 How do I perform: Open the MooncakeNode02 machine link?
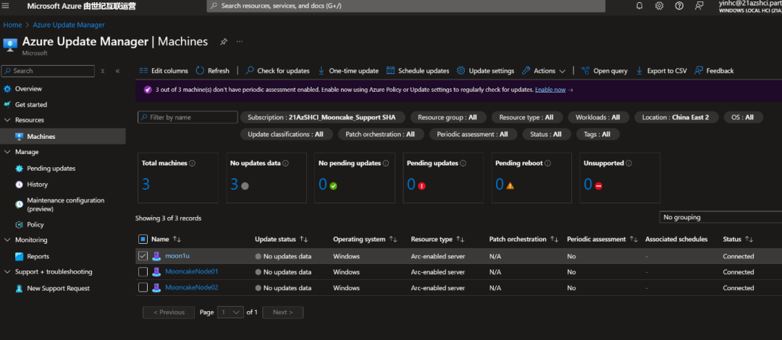coord(191,288)
